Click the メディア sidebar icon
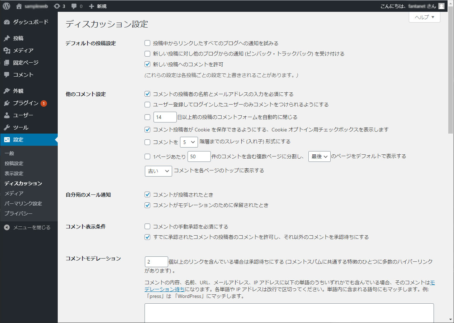Screen dimensions: 454x323 click(7, 50)
